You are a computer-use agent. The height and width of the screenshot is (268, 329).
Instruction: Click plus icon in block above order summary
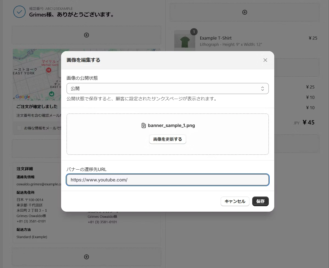pos(245,12)
